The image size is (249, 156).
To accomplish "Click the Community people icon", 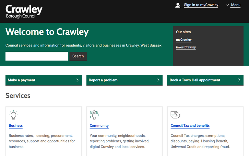I will tap(94, 115).
